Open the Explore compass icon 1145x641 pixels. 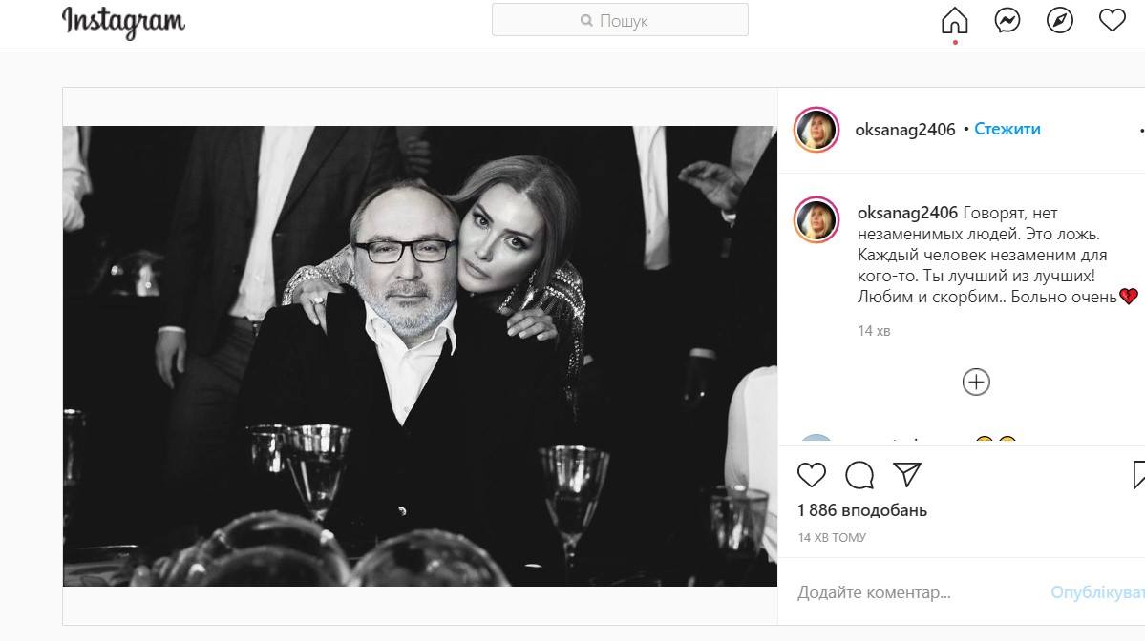1059,21
